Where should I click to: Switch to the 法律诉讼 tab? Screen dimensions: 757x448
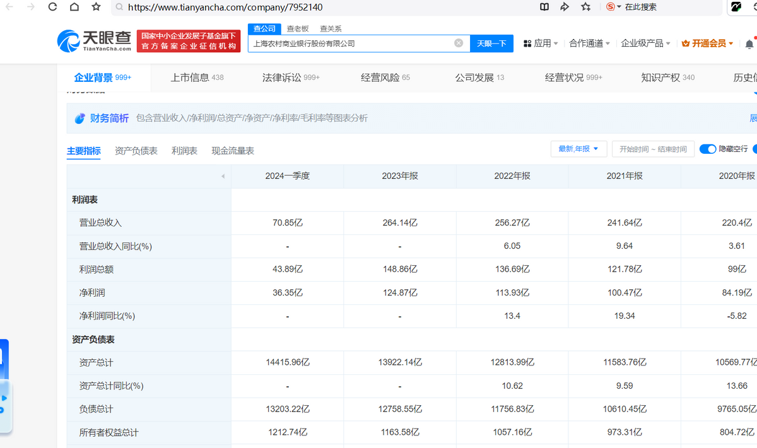(x=291, y=78)
